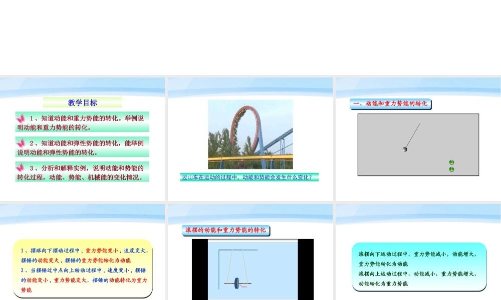501x300 pixels.
Task: Select the caption '过山车在运动的过程中，动能和势能会发生什么变化？'
Action: click(249, 177)
